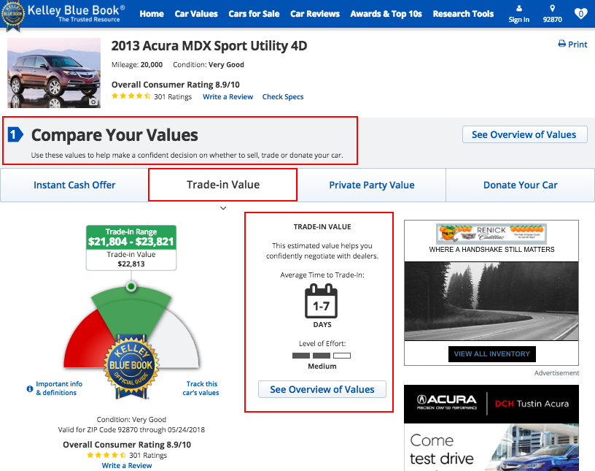Viewport: 595px width, 471px height.
Task: Click Renick Cadillac ad banner logo
Action: [491, 234]
